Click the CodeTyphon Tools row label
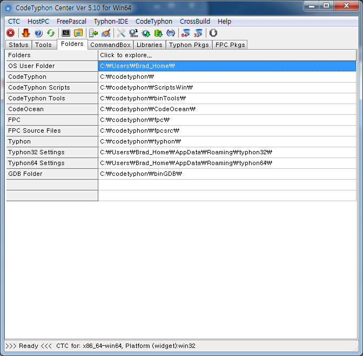 (52, 99)
